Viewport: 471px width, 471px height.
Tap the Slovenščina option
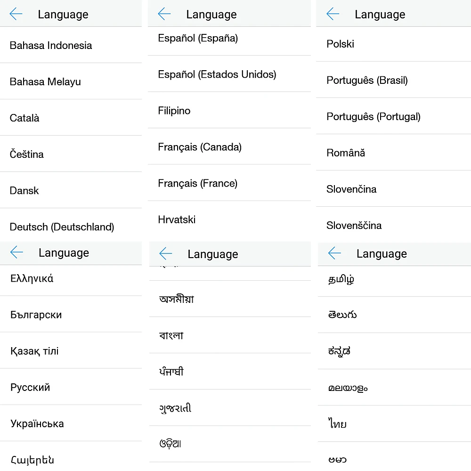click(354, 225)
